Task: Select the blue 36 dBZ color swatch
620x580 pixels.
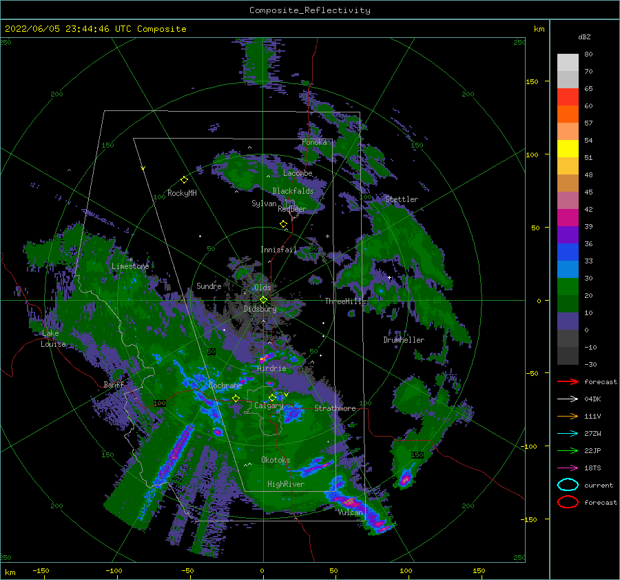Action: click(568, 252)
